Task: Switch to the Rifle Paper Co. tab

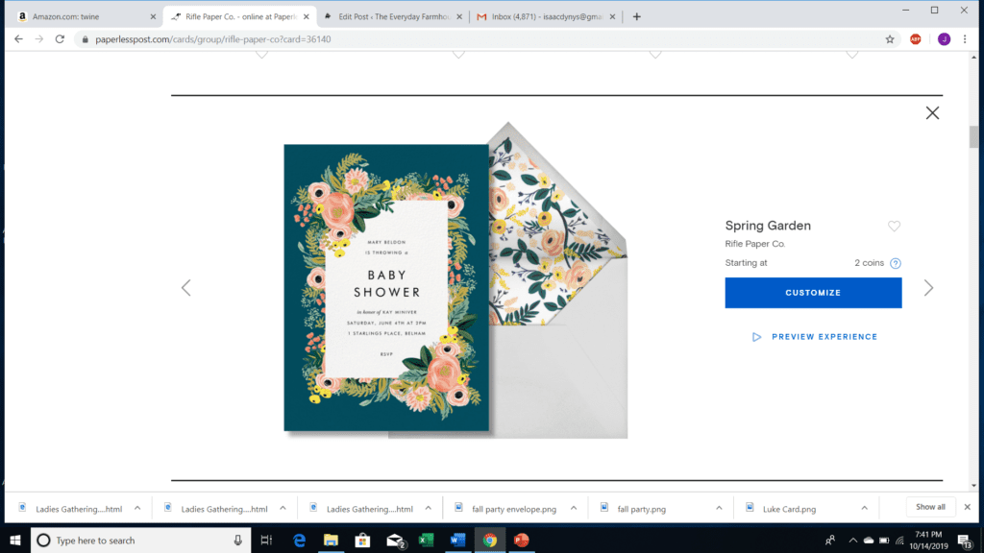Action: (241, 17)
